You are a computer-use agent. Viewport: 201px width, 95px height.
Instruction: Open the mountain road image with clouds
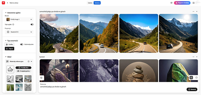pos(59,33)
